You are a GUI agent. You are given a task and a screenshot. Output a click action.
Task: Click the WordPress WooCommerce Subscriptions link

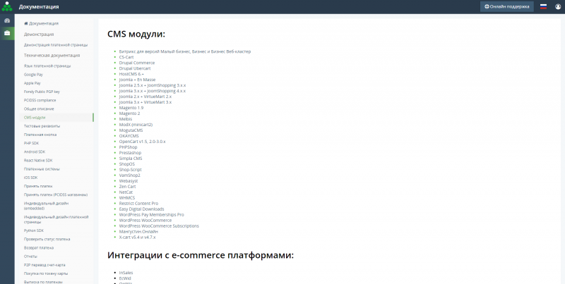click(x=159, y=226)
